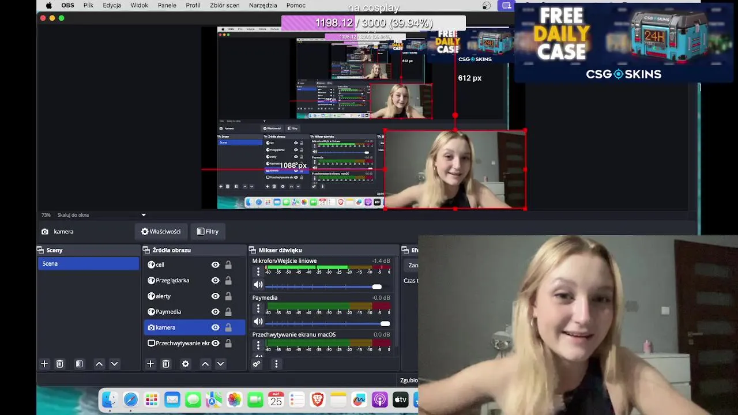Open scene filters icon in the Sceny panel
The image size is (738, 415).
[80, 364]
